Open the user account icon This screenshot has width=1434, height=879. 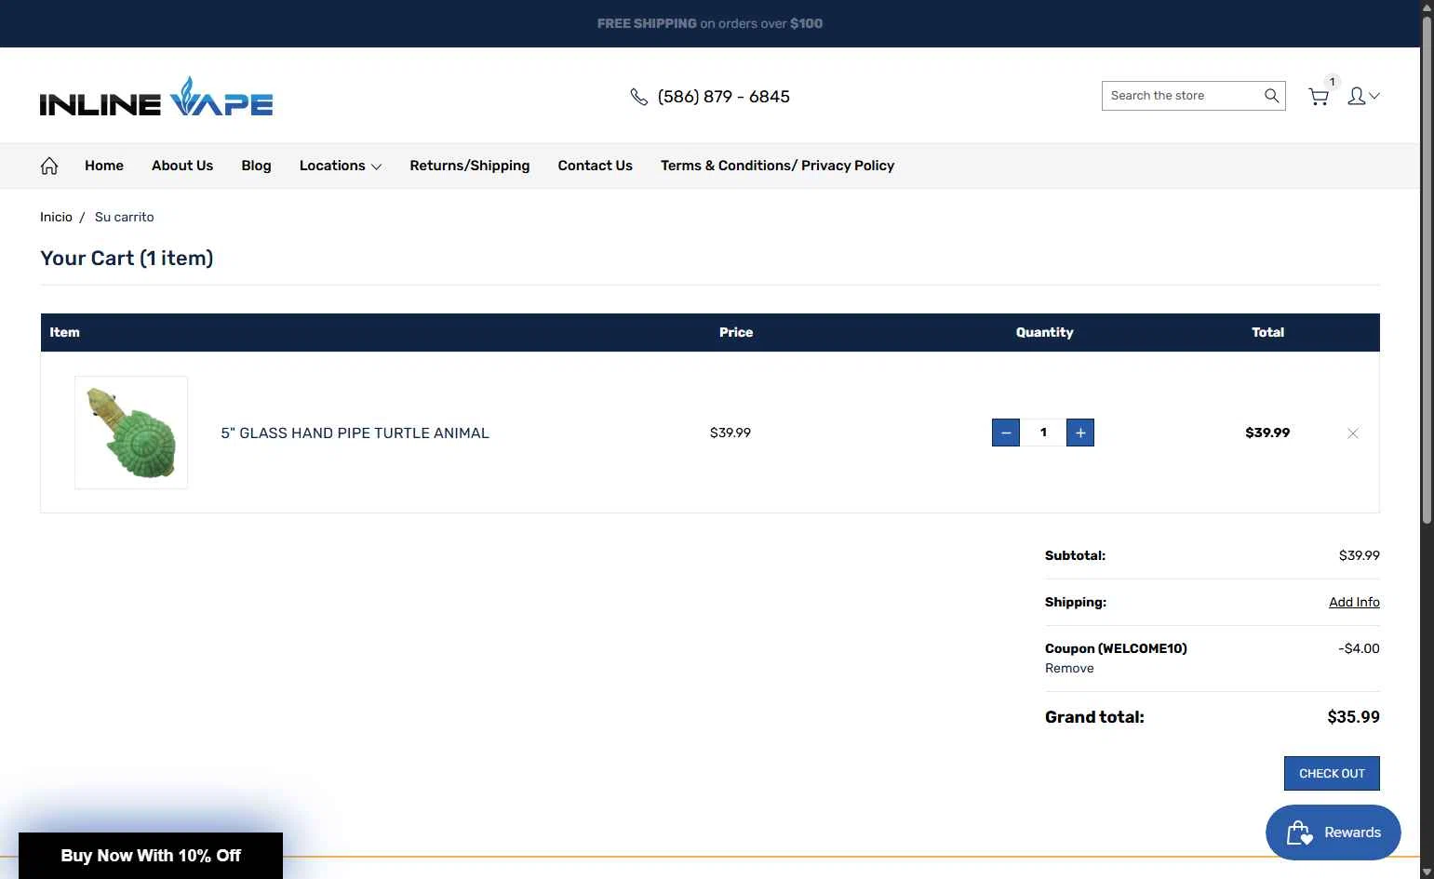point(1357,96)
